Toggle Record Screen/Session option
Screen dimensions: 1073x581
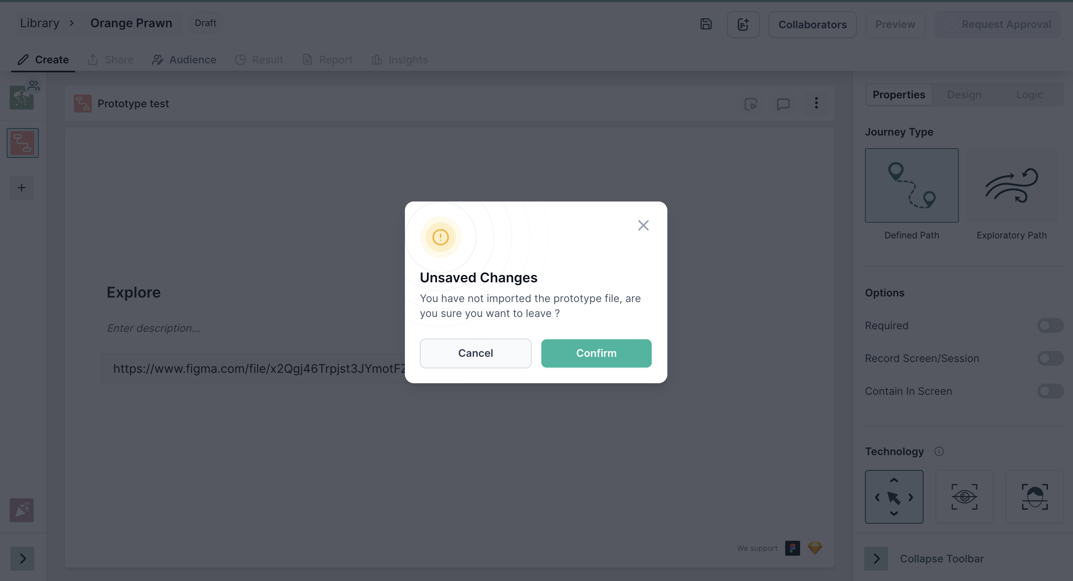[1050, 358]
